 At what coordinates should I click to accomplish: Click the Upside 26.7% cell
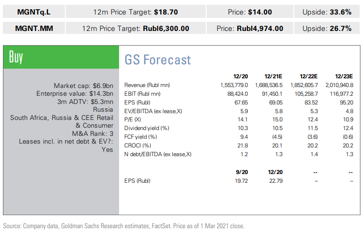coord(327,28)
